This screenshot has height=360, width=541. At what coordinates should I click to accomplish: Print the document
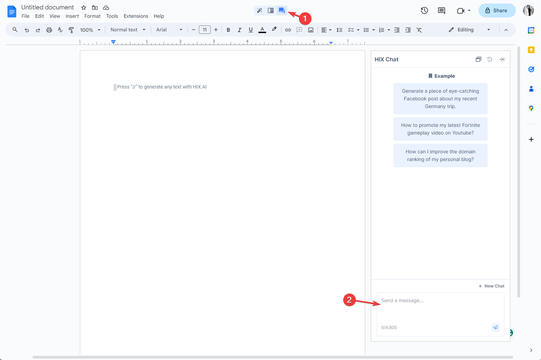pos(49,30)
